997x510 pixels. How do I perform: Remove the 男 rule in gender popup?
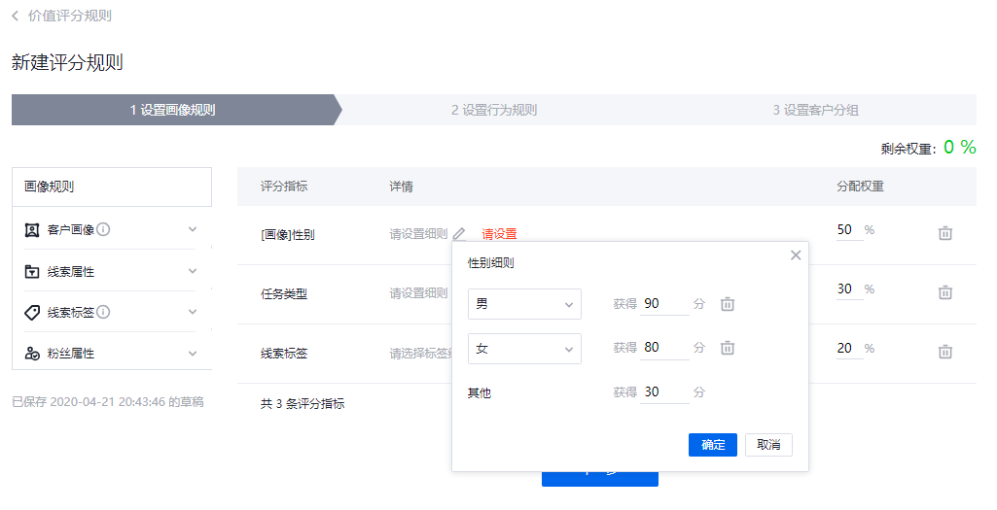point(727,304)
